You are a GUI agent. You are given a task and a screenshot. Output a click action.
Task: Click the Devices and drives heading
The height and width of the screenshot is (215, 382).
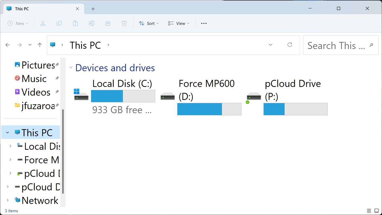pos(115,68)
